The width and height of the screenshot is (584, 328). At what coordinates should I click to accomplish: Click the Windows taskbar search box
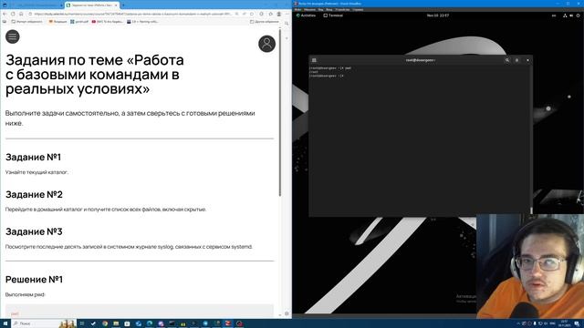(44, 323)
